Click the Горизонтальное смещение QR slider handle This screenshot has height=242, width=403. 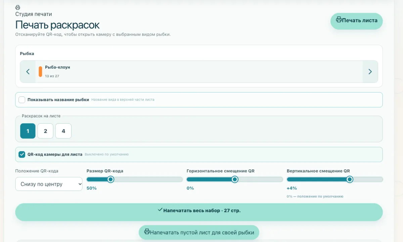click(x=235, y=179)
